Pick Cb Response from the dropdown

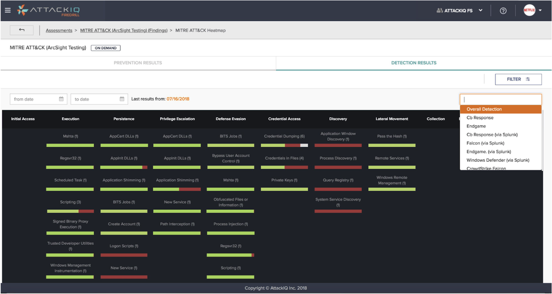(x=480, y=118)
